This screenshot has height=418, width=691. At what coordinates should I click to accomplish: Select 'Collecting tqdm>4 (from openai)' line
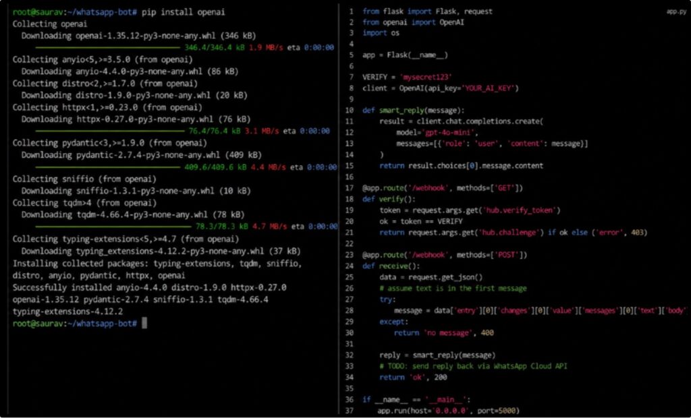84,203
